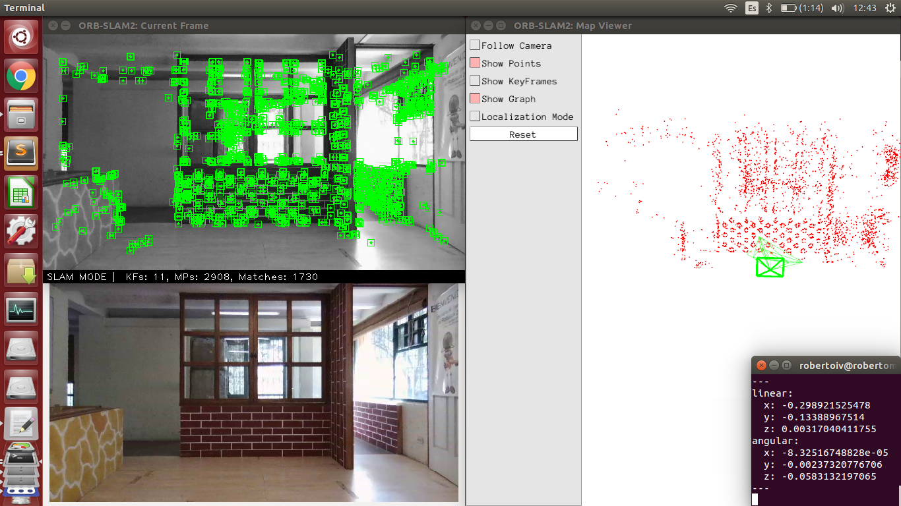Open the Wi-Fi network indicator
Screen dimensions: 901x506
pos(731,8)
